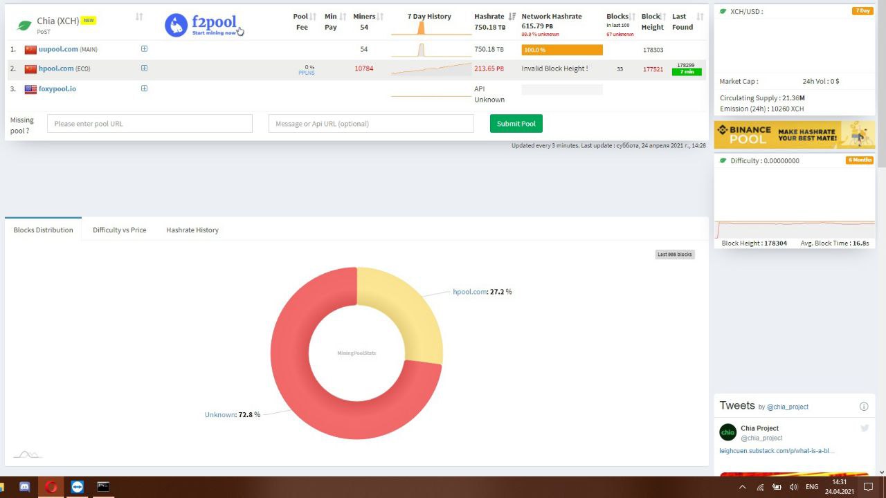
Task: Sort by Last Found column arrows
Action: pos(700,17)
